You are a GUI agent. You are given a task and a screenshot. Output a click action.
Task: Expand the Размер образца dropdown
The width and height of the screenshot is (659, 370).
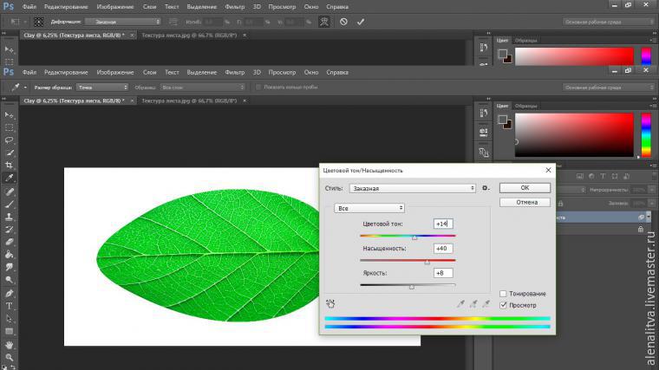(101, 88)
